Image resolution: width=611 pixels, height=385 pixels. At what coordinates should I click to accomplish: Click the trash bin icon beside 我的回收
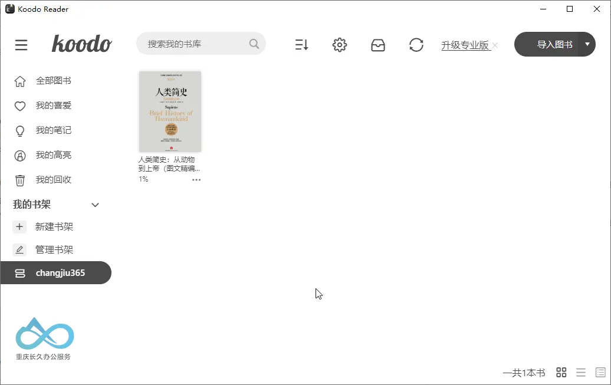[x=20, y=180]
